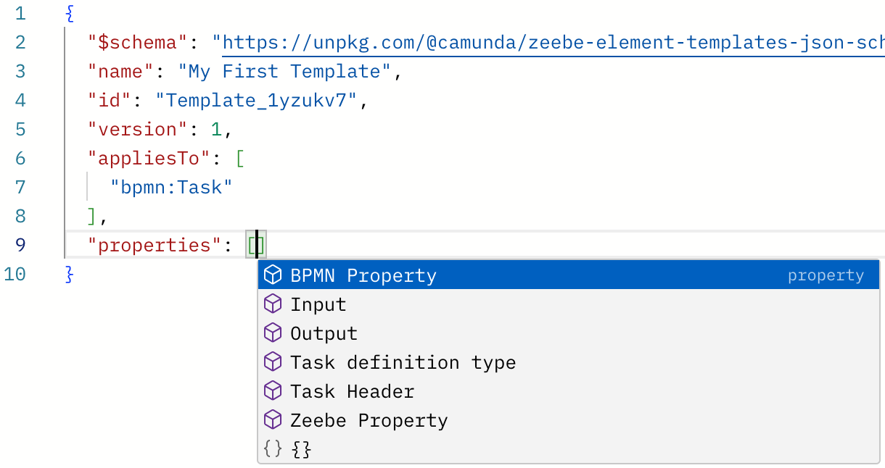Open the unpkg.com schema URL link
The width and height of the screenshot is (885, 468).
[x=508, y=42]
